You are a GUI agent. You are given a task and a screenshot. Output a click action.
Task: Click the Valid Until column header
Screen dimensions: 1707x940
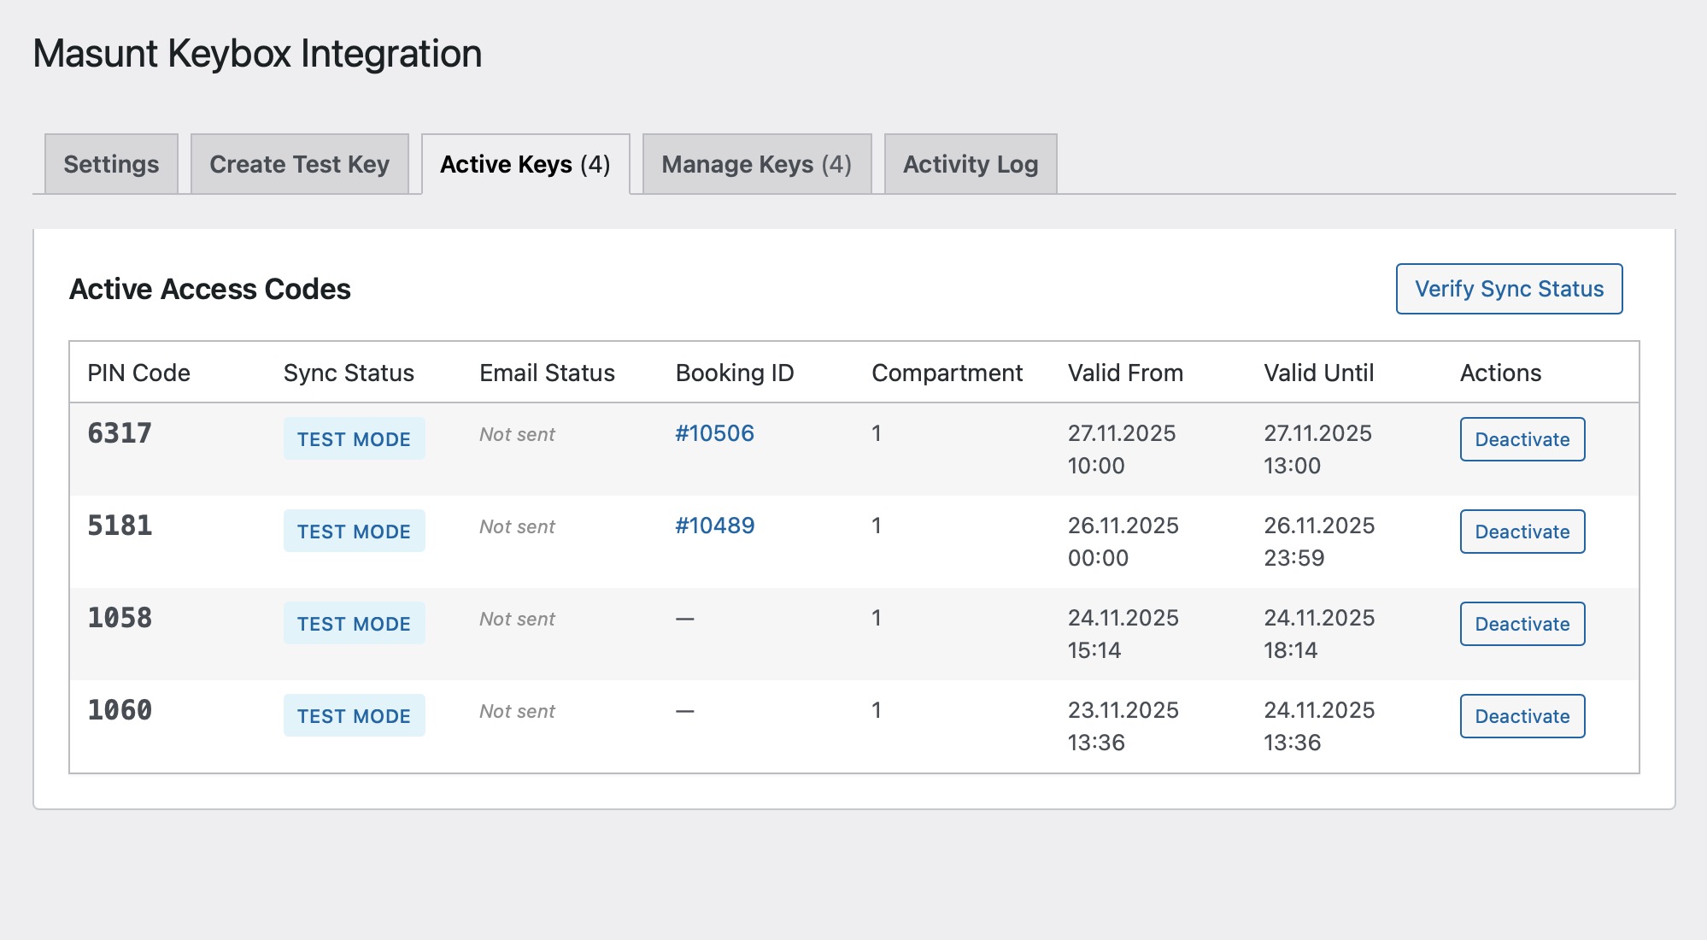pos(1319,372)
